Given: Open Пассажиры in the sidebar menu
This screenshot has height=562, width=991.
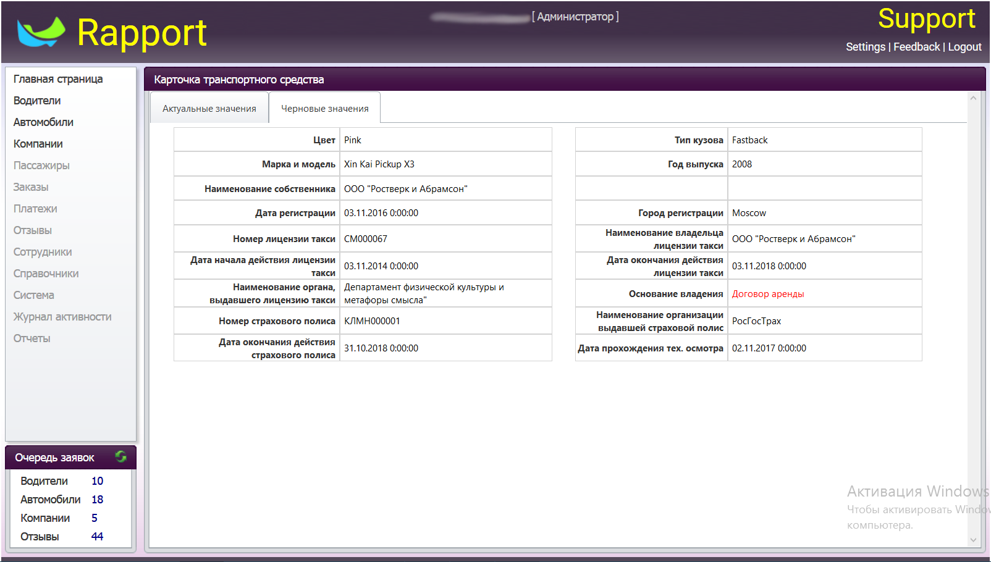Looking at the screenshot, I should coord(41,166).
